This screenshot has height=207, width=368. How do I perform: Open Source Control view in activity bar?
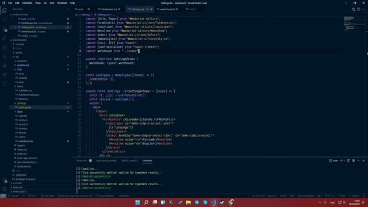[x=5, y=29]
